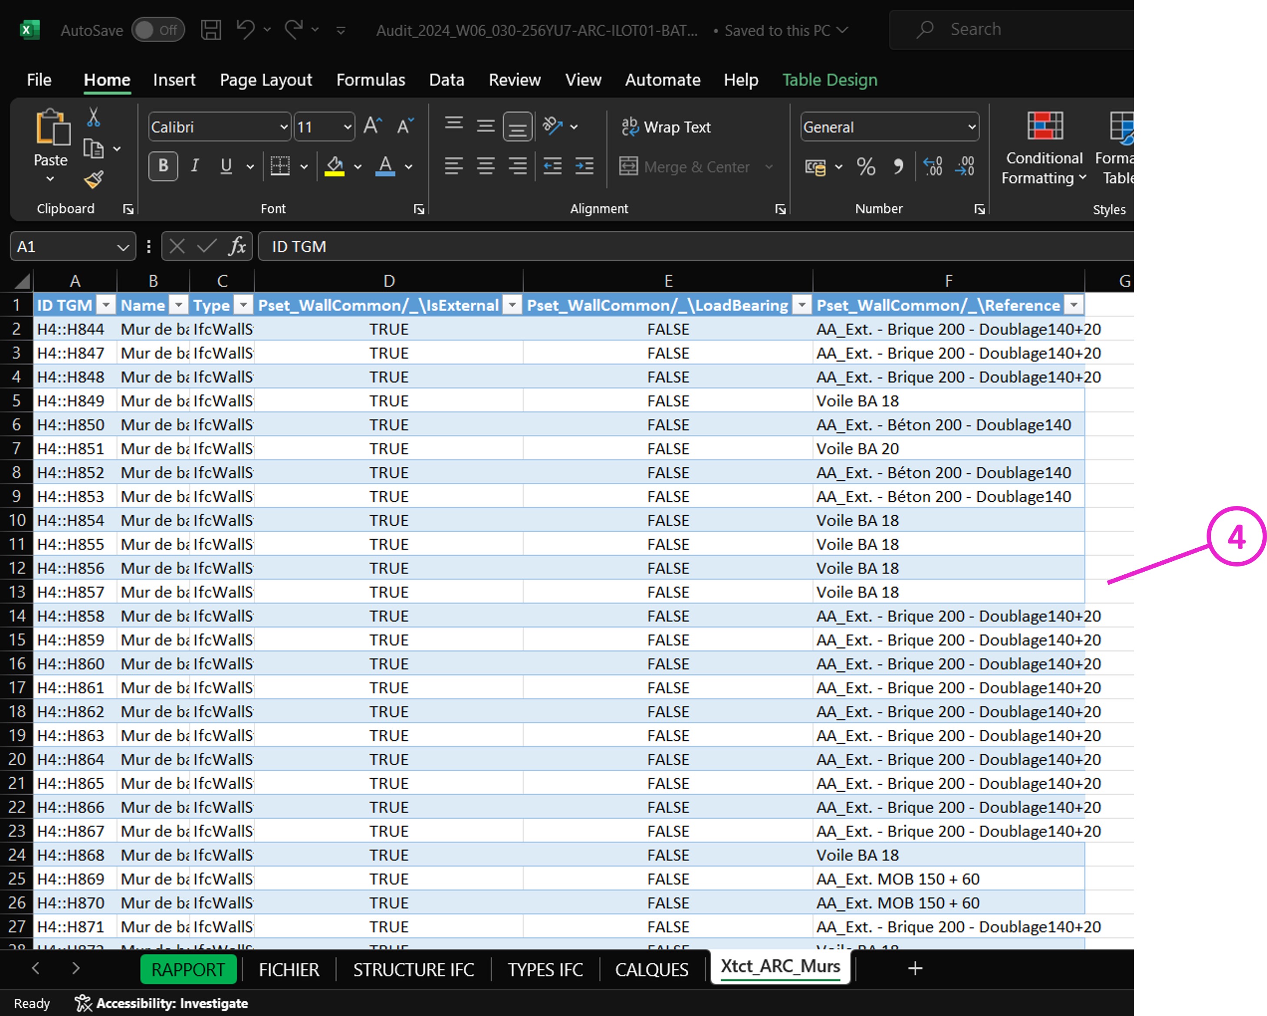Open the ID TGM column filter dropdown
Image resolution: width=1267 pixels, height=1016 pixels.
tap(106, 305)
